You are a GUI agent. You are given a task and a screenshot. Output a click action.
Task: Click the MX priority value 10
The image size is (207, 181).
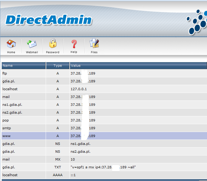pyautogui.click(x=73, y=159)
